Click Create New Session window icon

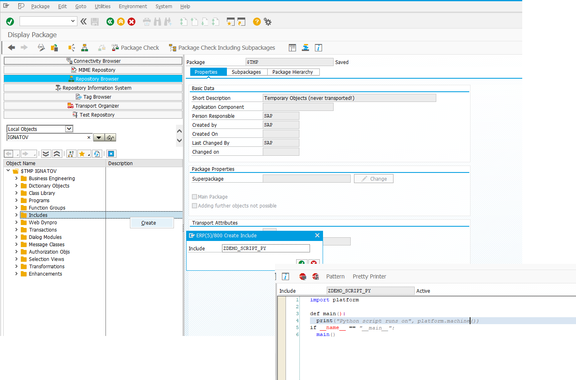tap(231, 22)
